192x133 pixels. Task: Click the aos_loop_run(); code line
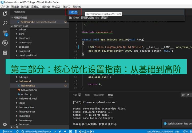(99, 77)
